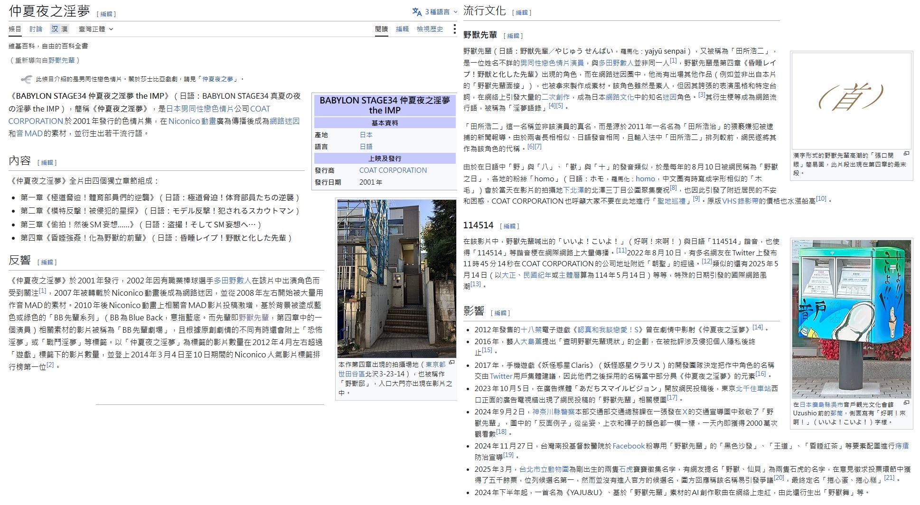
Task: Click 編輯 link beside the 反響 heading
Action: click(x=47, y=262)
